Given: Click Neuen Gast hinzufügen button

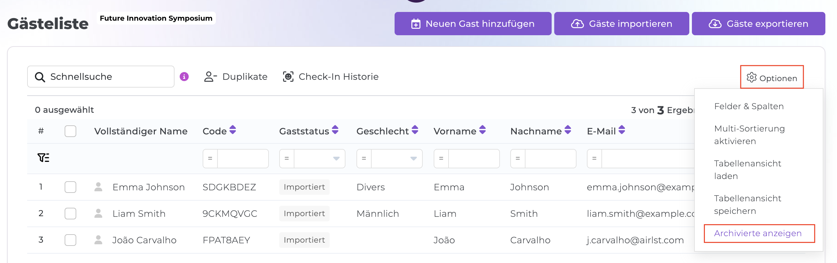Looking at the screenshot, I should [472, 24].
